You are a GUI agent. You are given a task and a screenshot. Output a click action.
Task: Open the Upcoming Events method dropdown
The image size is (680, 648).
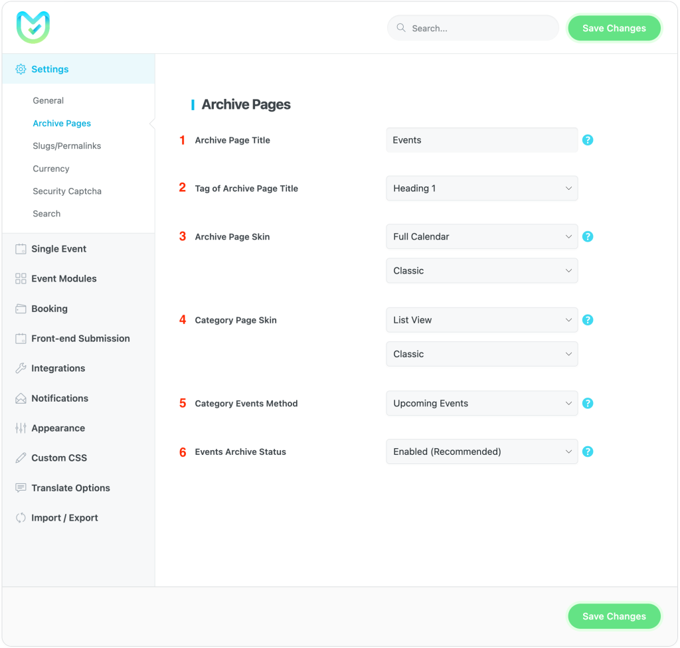point(481,403)
